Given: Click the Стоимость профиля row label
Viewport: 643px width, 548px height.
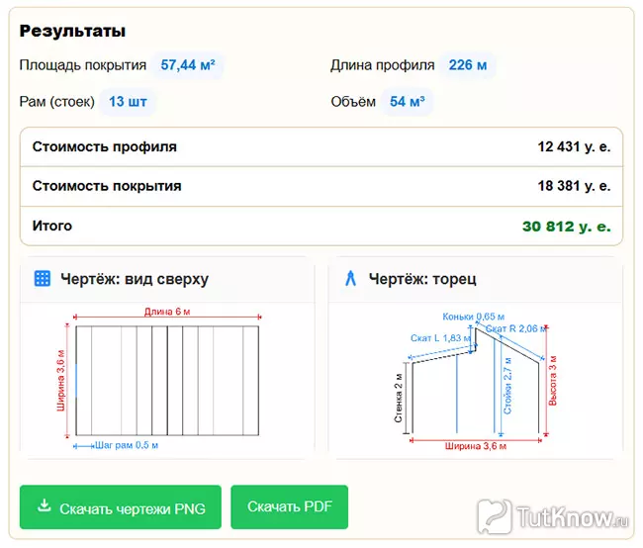Looking at the screenshot, I should 105,146.
